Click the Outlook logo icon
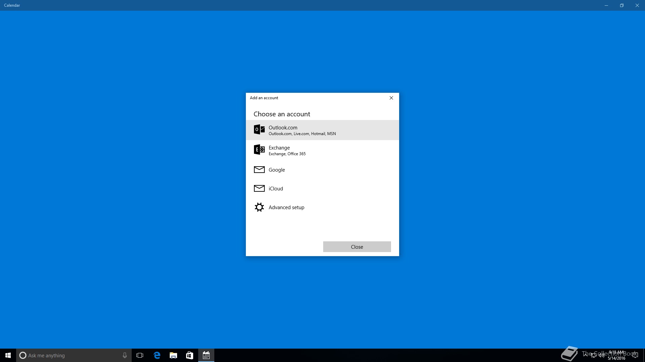Image resolution: width=645 pixels, height=362 pixels. [x=259, y=129]
